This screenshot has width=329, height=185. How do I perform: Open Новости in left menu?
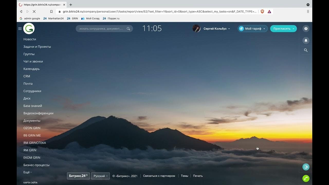[x=30, y=39]
